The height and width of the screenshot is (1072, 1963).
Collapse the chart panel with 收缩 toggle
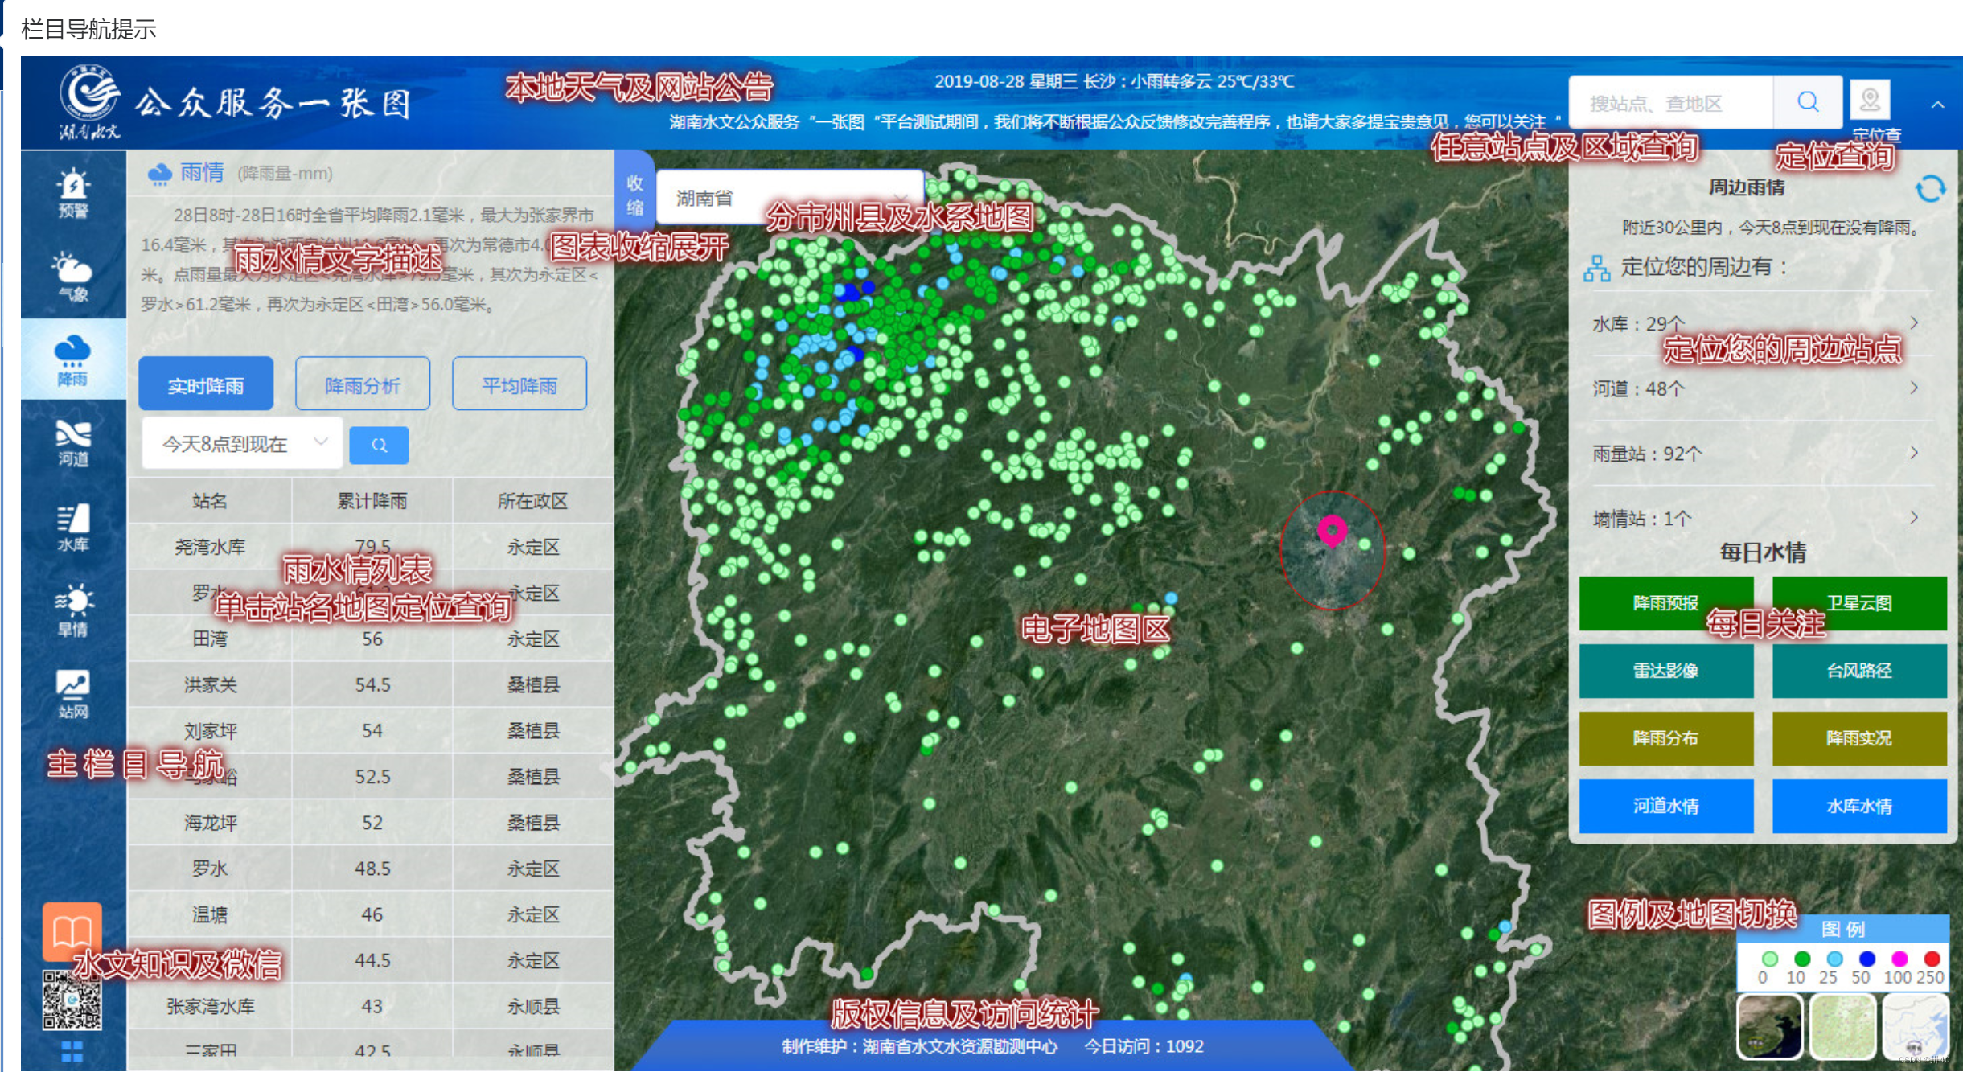point(634,195)
